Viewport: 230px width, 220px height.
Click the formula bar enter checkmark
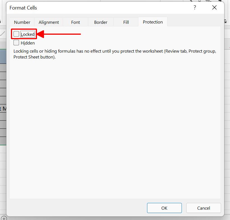pyautogui.click(x=3, y=34)
